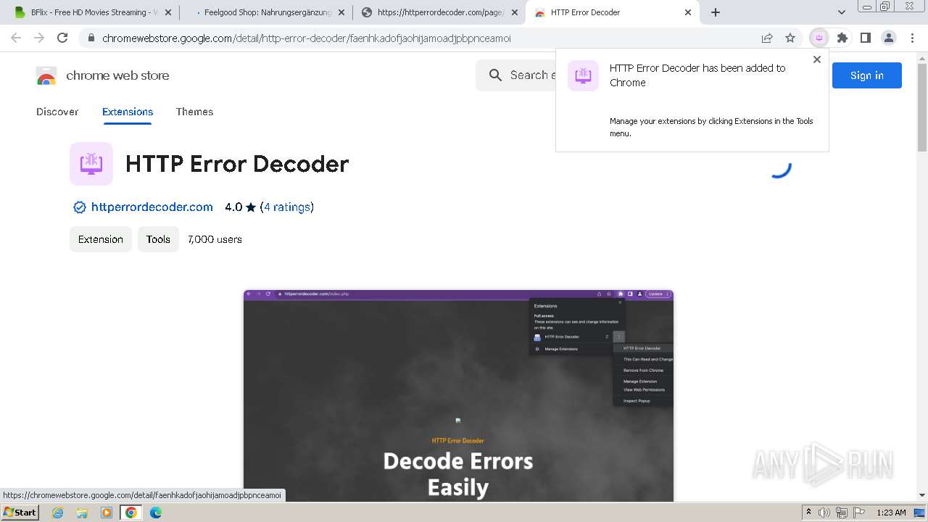Image resolution: width=928 pixels, height=522 pixels.
Task: Toggle the browser side panel
Action: coord(866,38)
